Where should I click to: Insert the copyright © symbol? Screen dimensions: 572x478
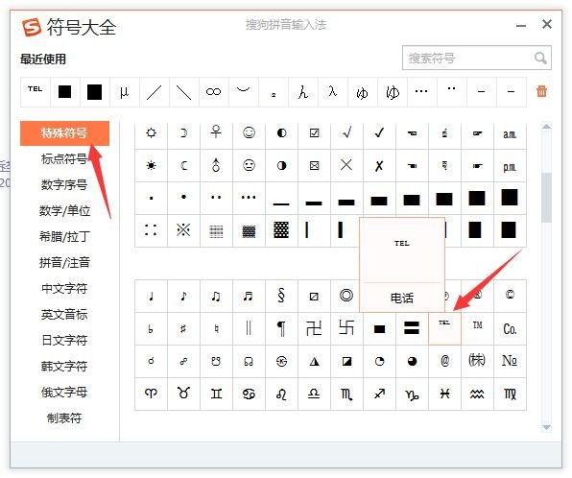tap(510, 295)
